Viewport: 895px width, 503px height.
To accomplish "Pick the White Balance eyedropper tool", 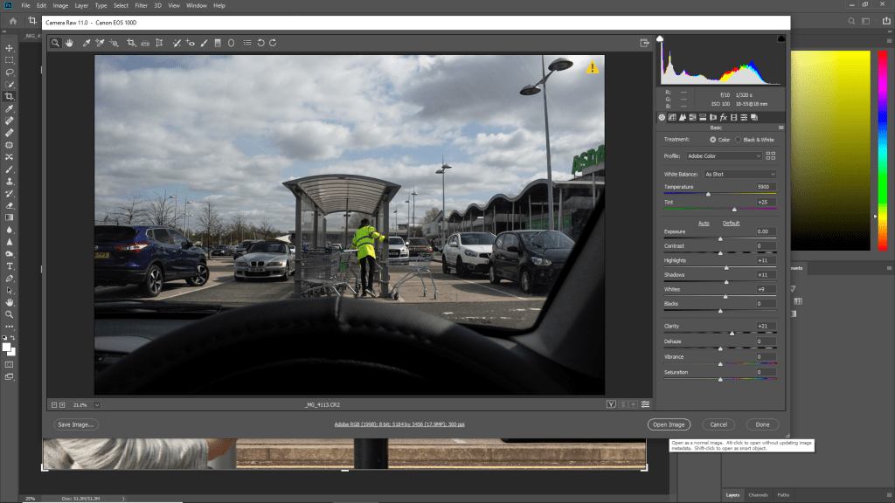I will point(86,42).
